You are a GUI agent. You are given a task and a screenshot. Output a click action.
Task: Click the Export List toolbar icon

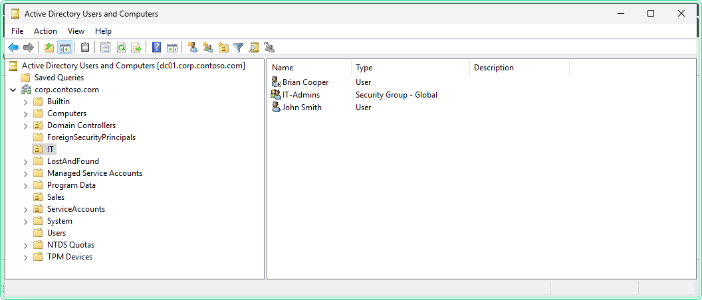pos(136,47)
